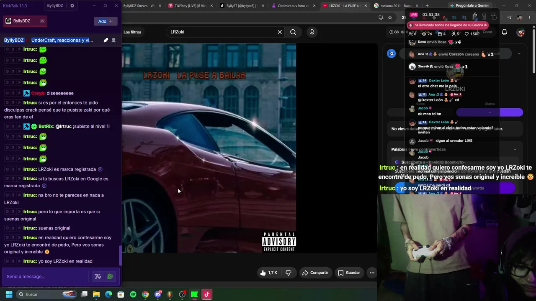Switch to maluma 2011 Google tab
536x301 pixels.
[x=396, y=6]
